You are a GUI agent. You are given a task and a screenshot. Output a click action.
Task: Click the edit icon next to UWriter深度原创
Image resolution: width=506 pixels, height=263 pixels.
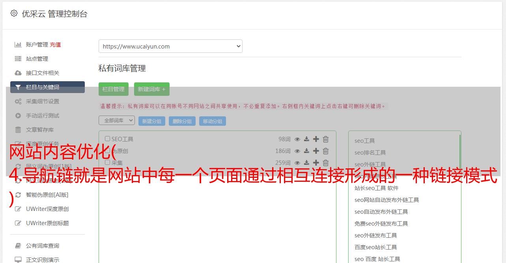click(18, 209)
